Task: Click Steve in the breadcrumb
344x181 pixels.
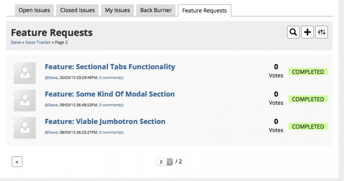Action: (16, 42)
